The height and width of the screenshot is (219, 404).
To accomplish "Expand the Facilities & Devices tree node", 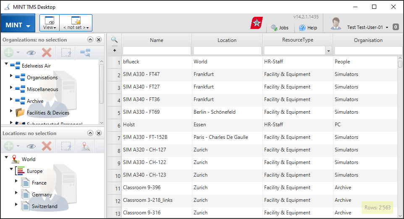I will [11, 111].
